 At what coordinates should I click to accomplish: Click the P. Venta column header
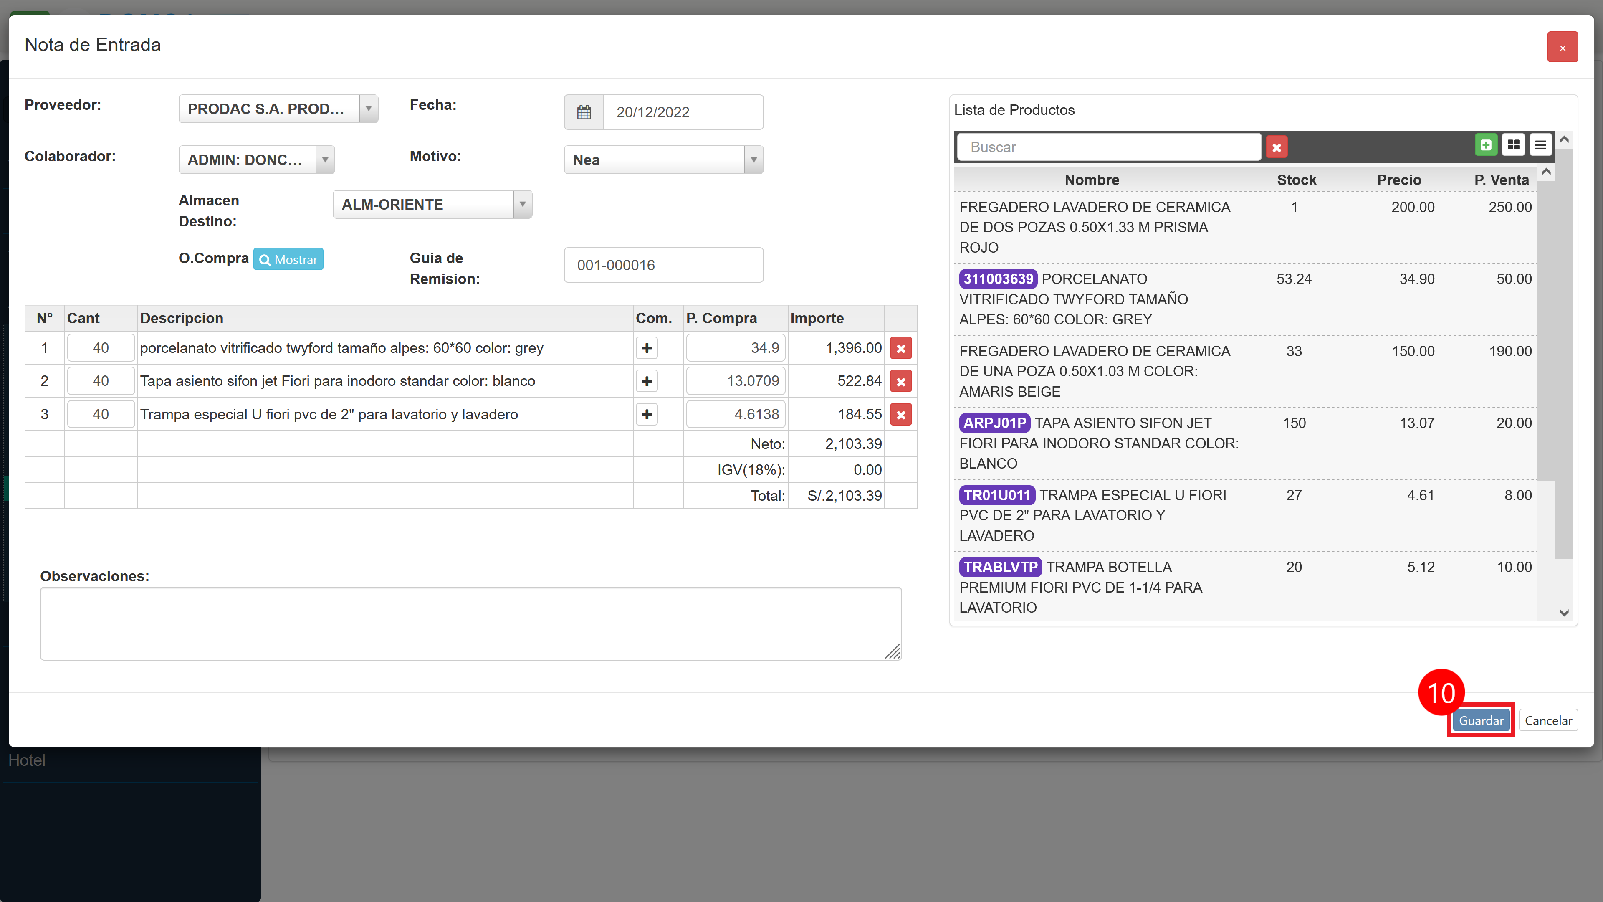(1501, 180)
